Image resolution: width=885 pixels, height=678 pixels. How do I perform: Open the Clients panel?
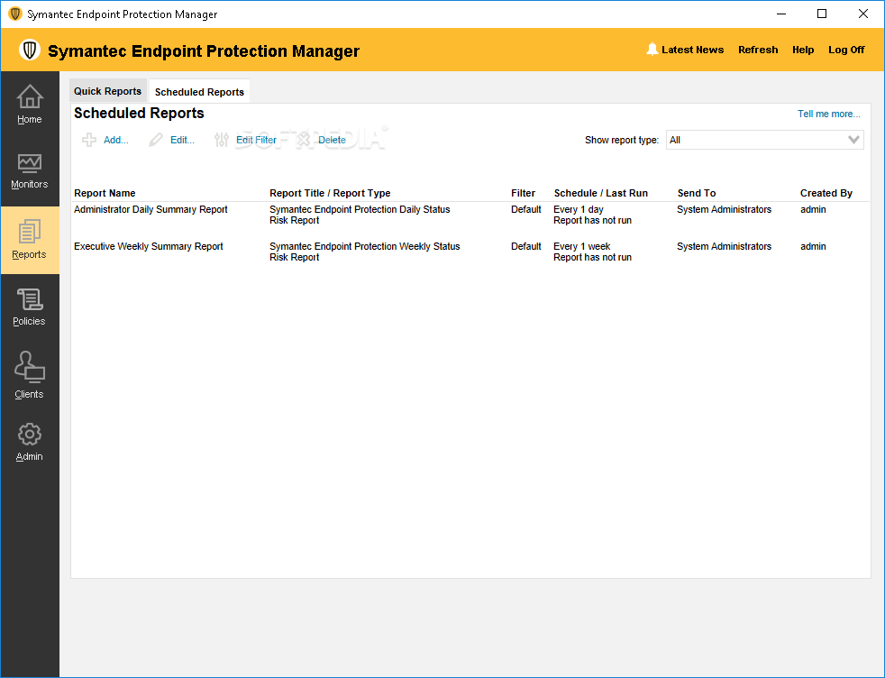[30, 375]
